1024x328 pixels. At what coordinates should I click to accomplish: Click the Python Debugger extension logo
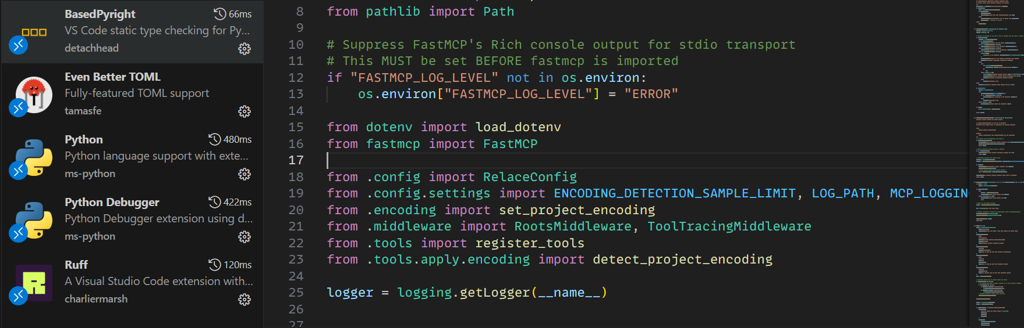(34, 220)
